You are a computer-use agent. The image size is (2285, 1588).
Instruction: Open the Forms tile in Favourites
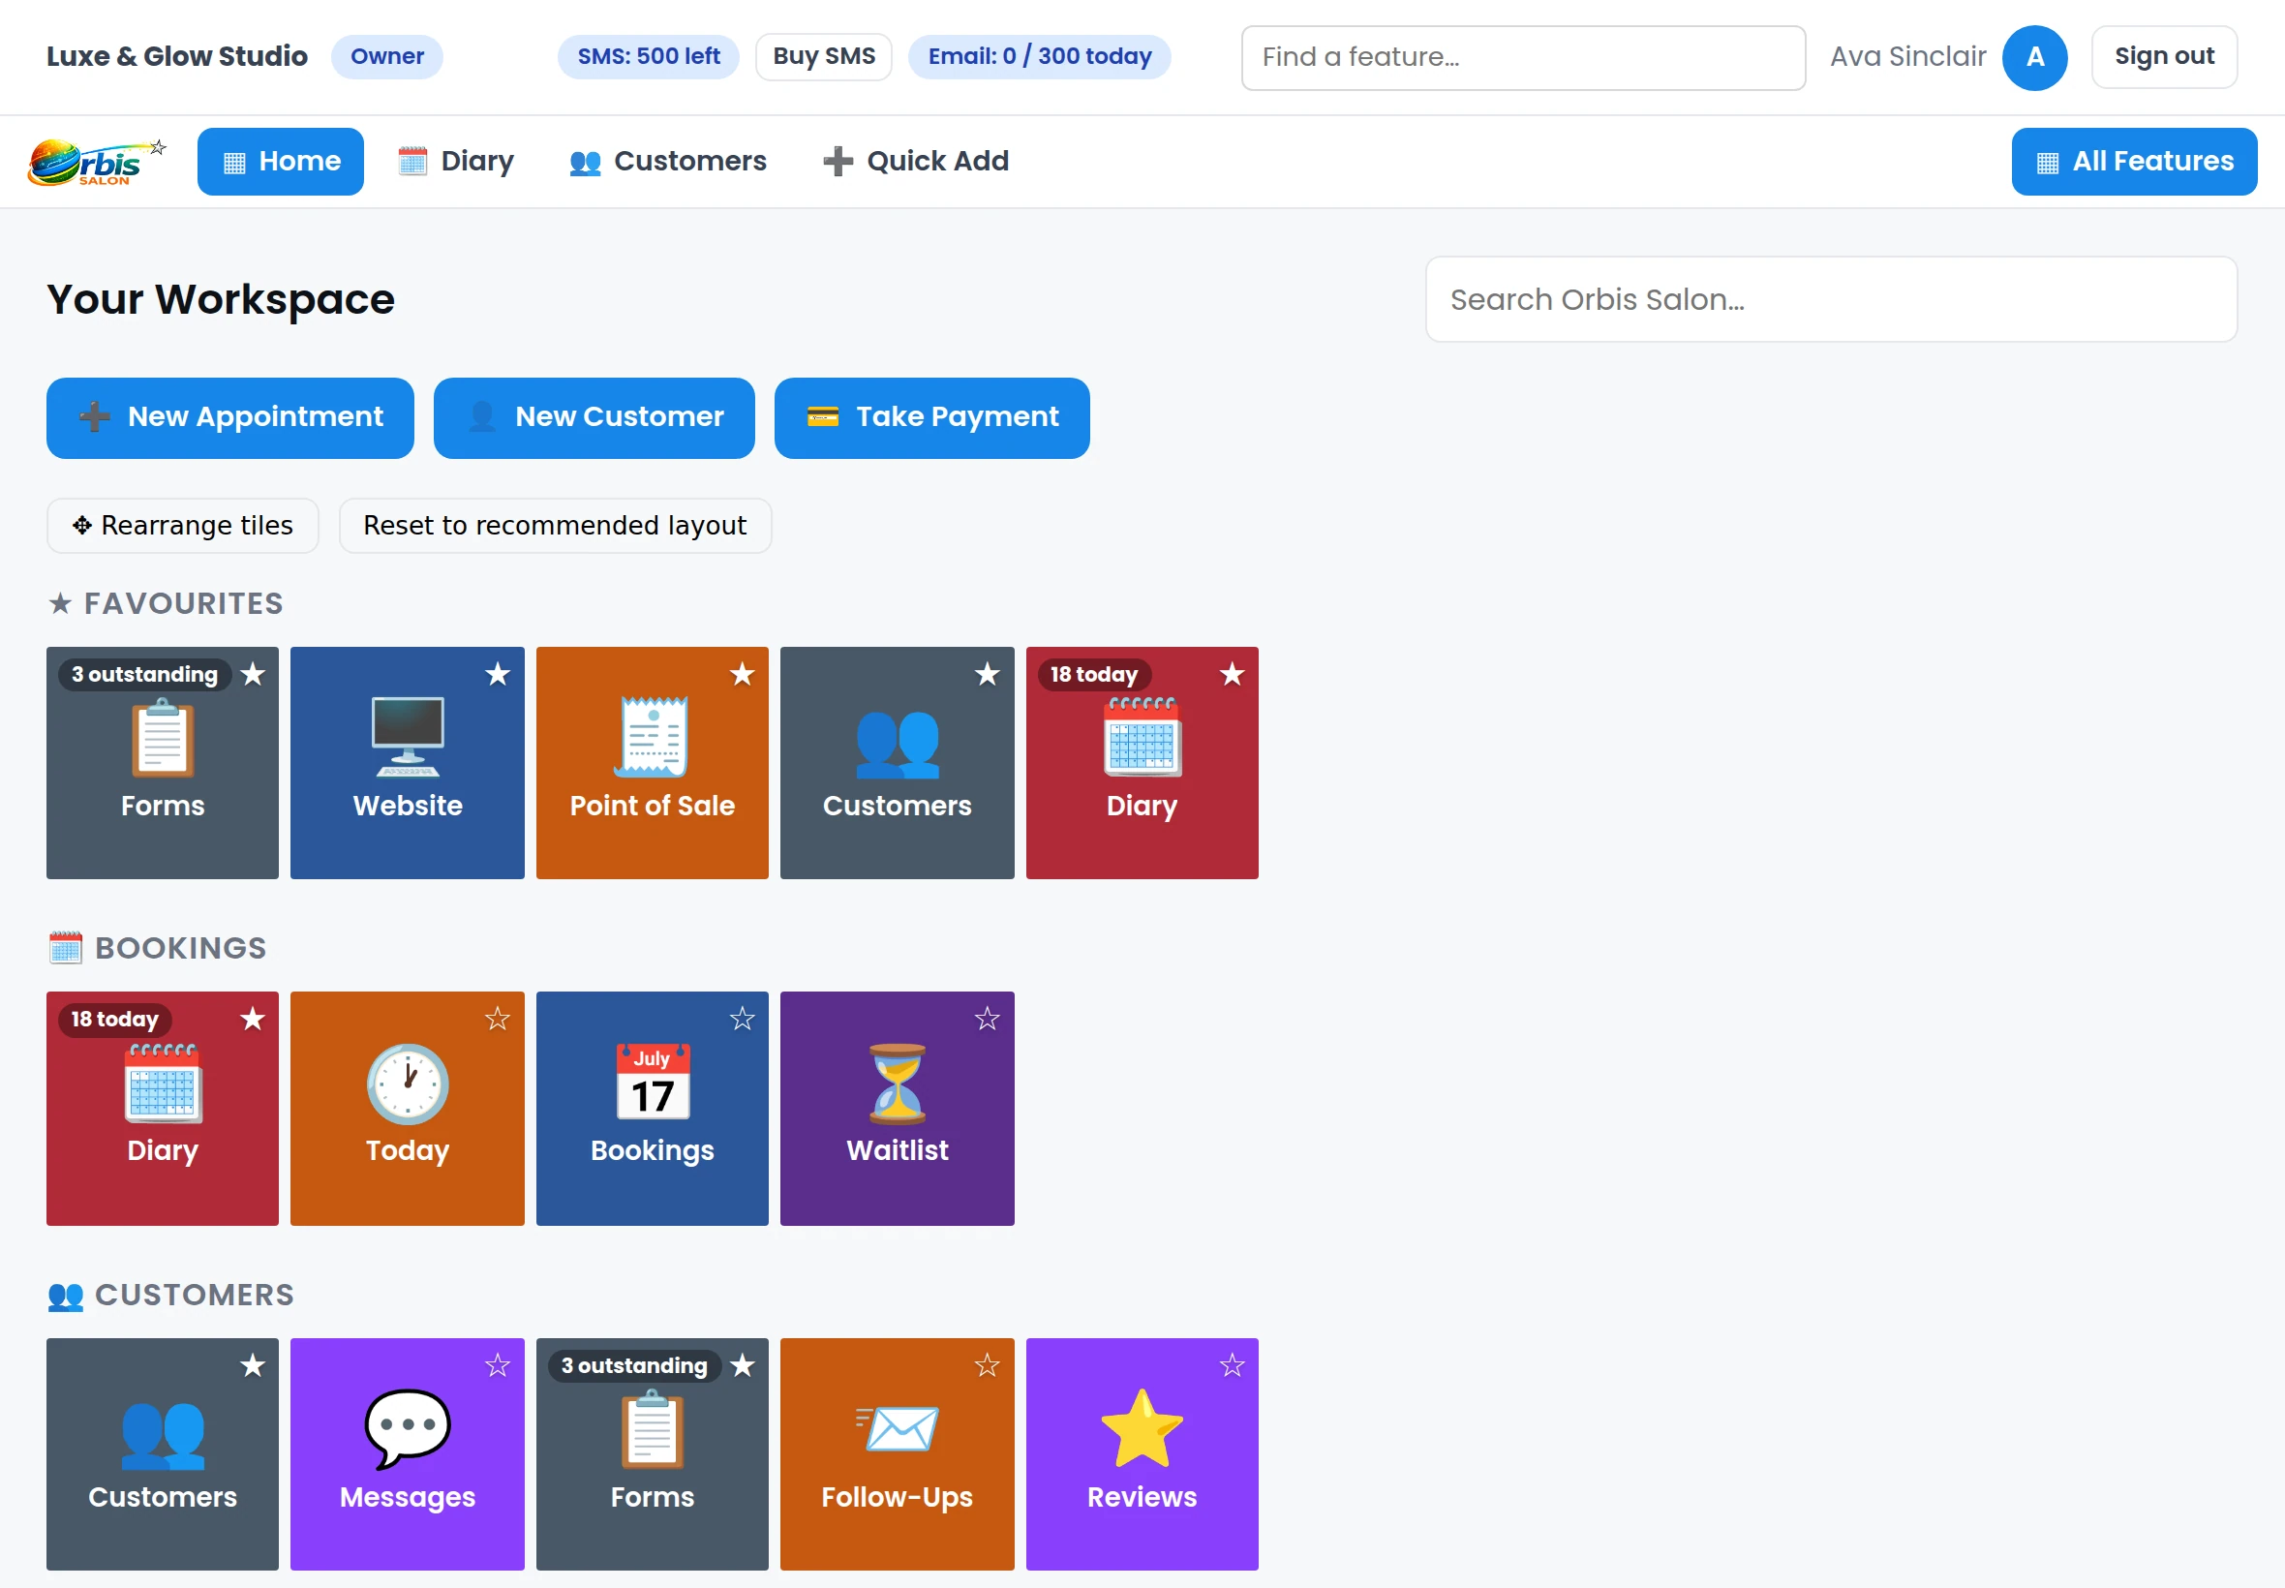162,762
